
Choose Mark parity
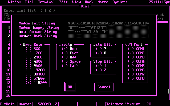[70, 66]
